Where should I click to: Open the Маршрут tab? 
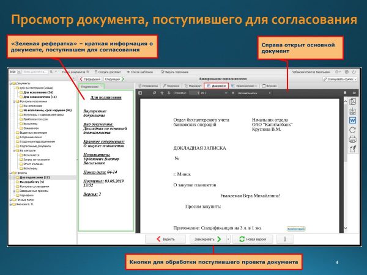tap(195, 86)
